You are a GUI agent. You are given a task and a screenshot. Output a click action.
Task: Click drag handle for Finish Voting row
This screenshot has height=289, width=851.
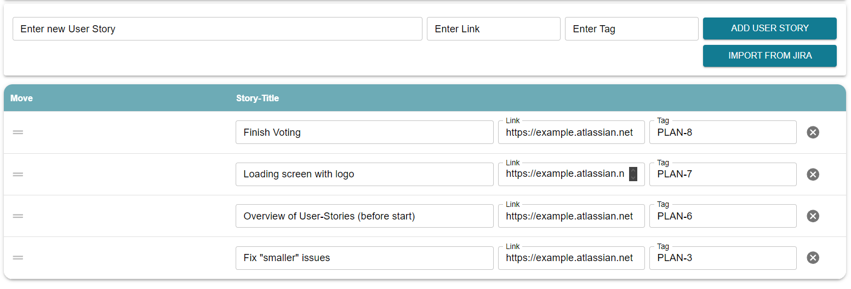pos(18,132)
